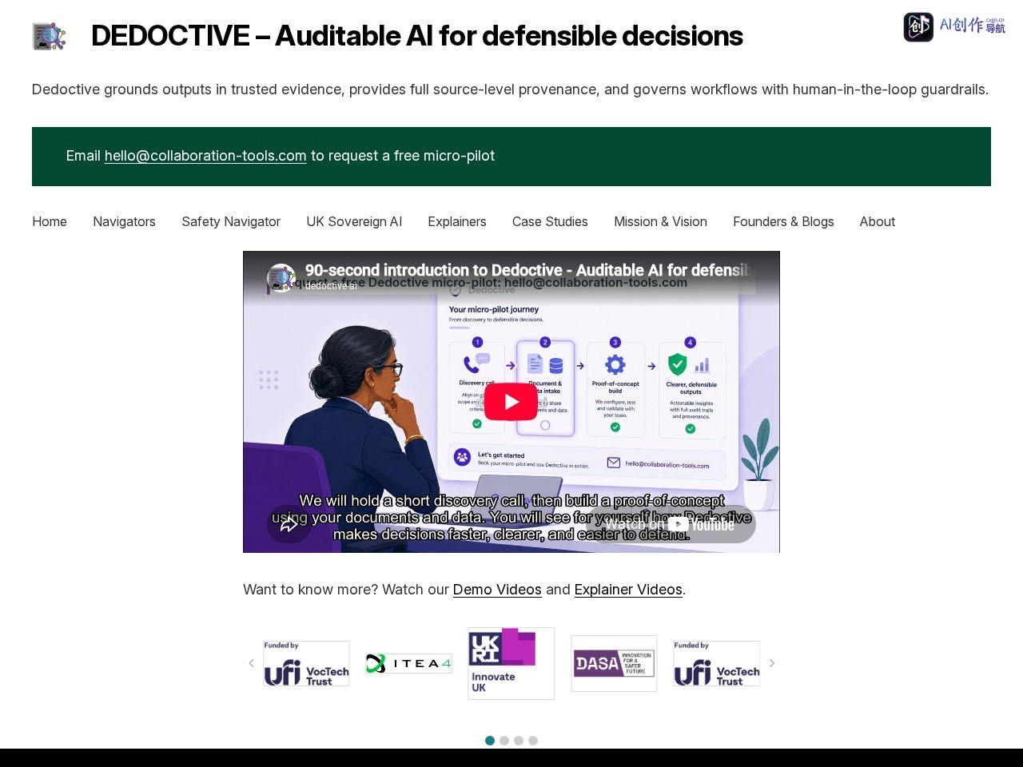This screenshot has height=767, width=1023.
Task: Open the About page
Action: click(x=877, y=221)
